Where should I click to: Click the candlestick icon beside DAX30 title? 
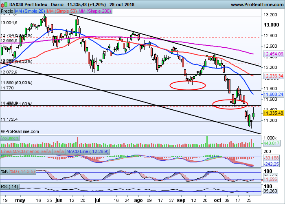[4, 4]
